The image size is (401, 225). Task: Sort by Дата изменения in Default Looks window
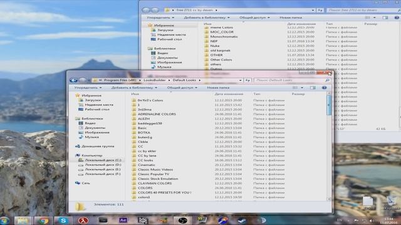coord(229,94)
